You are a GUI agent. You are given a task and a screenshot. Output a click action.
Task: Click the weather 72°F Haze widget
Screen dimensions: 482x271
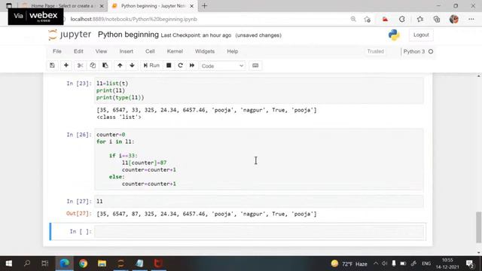coord(349,263)
